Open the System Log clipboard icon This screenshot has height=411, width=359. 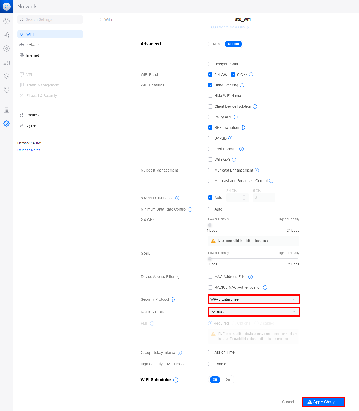point(7,110)
